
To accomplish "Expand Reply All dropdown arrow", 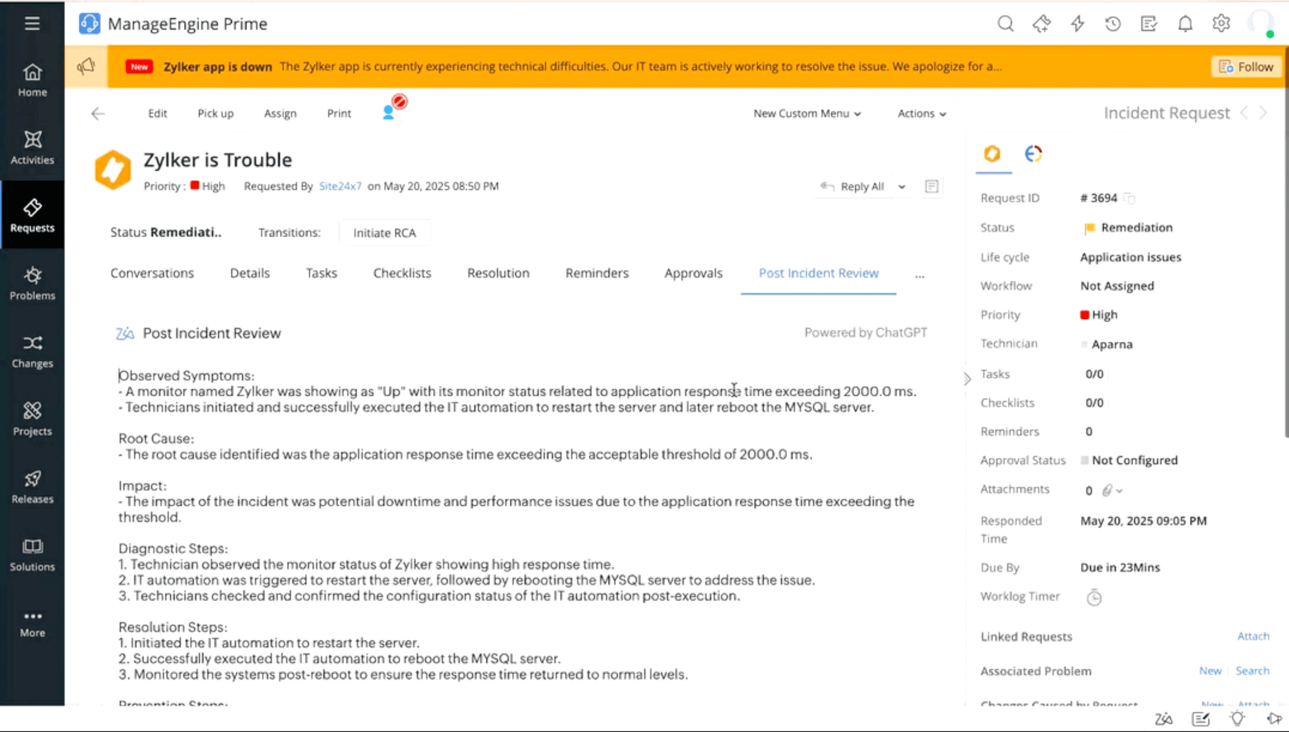I will pyautogui.click(x=902, y=187).
